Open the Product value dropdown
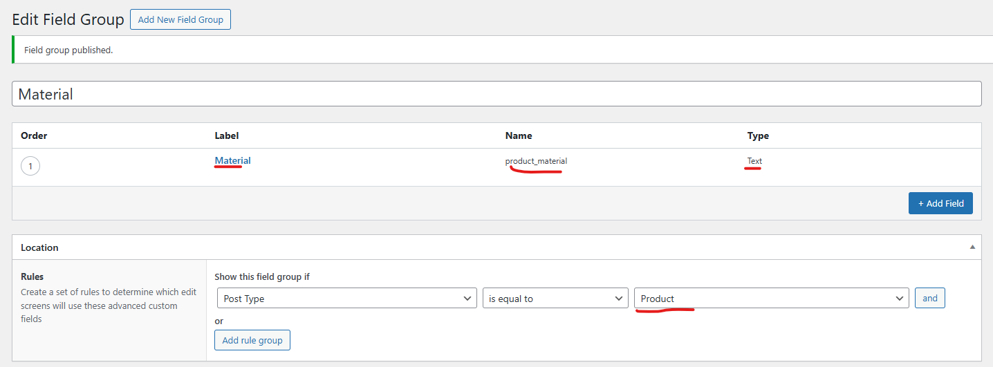Image resolution: width=993 pixels, height=367 pixels. tap(771, 299)
